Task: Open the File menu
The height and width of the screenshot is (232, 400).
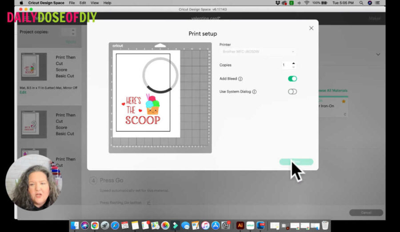Action: click(72, 3)
